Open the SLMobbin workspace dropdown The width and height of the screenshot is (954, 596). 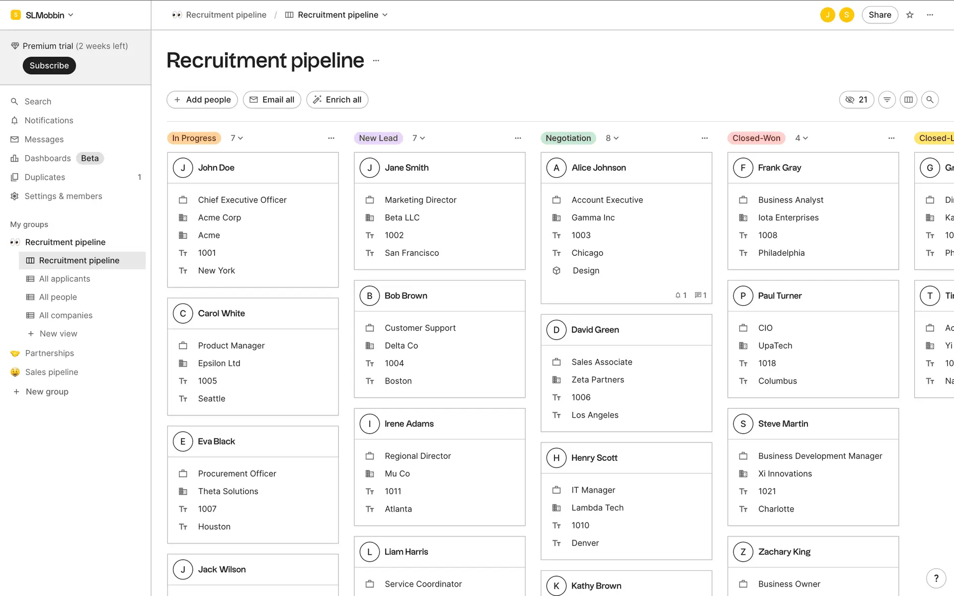tap(44, 15)
